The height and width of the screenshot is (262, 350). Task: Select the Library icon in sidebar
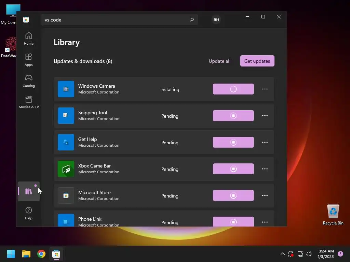[29, 191]
